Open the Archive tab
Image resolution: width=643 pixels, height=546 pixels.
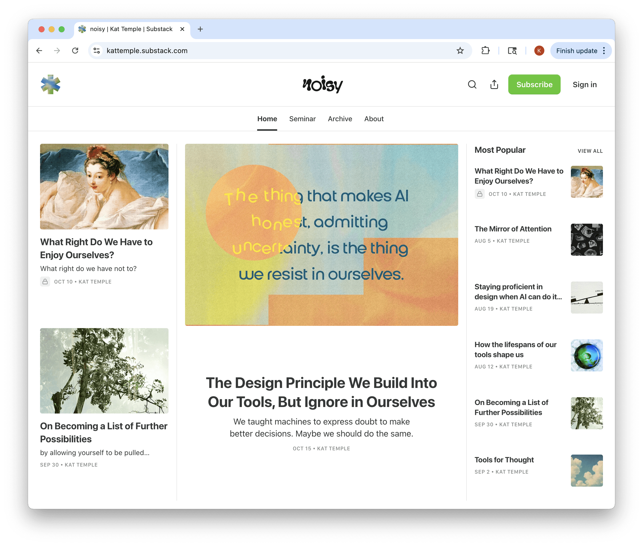[340, 119]
